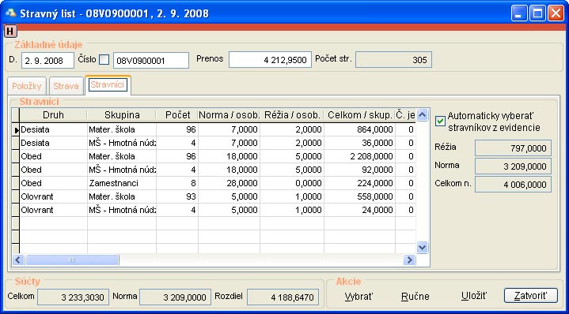Screen dimensions: 569x314
Task: Sort by the Skupina column header
Action: click(x=122, y=115)
